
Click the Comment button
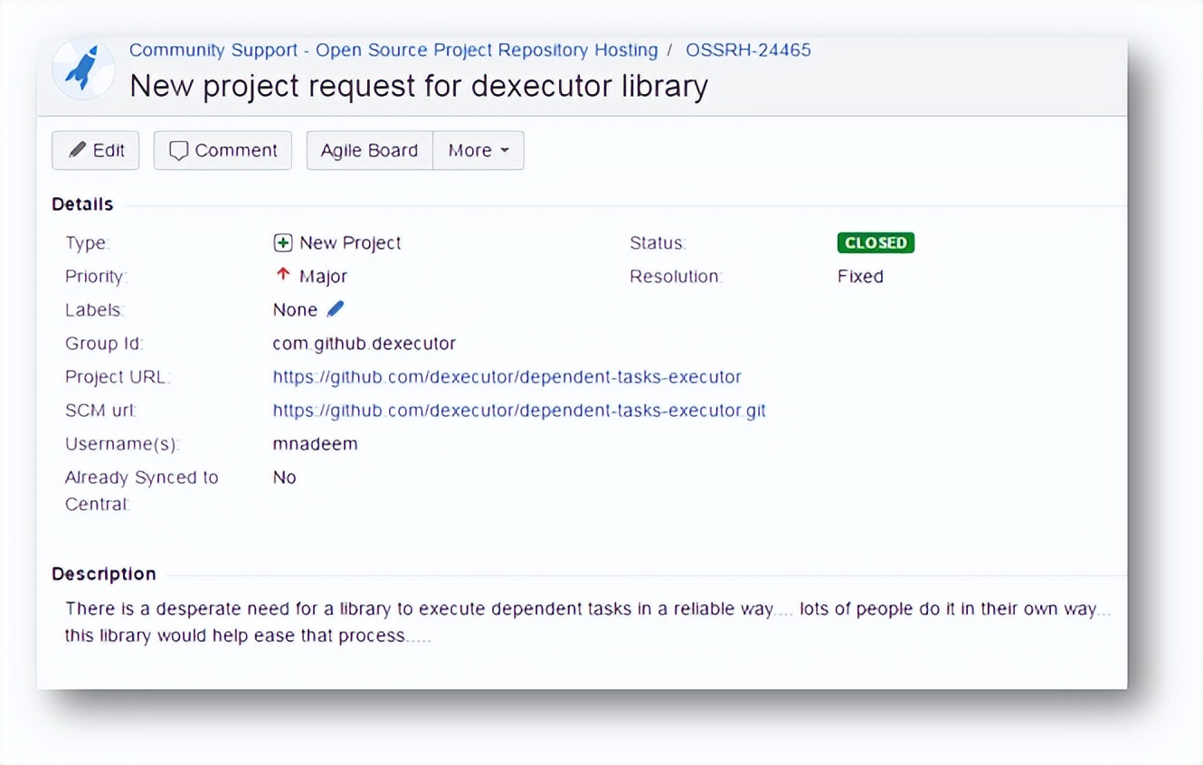click(x=223, y=150)
